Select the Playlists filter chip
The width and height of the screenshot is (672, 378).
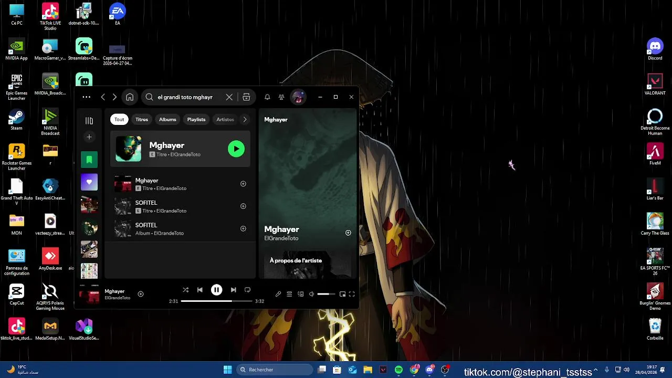[196, 120]
